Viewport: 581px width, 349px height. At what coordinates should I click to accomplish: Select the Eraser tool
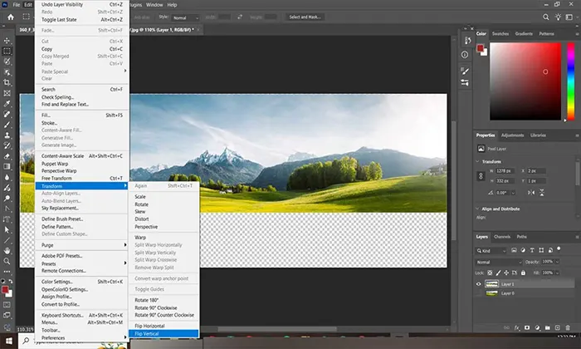[x=7, y=156]
